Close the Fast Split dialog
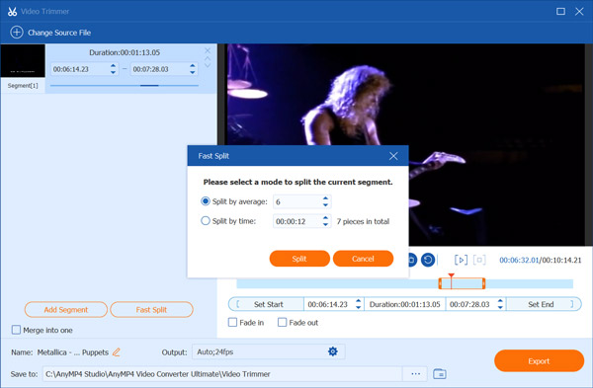The image size is (593, 388). [x=393, y=156]
